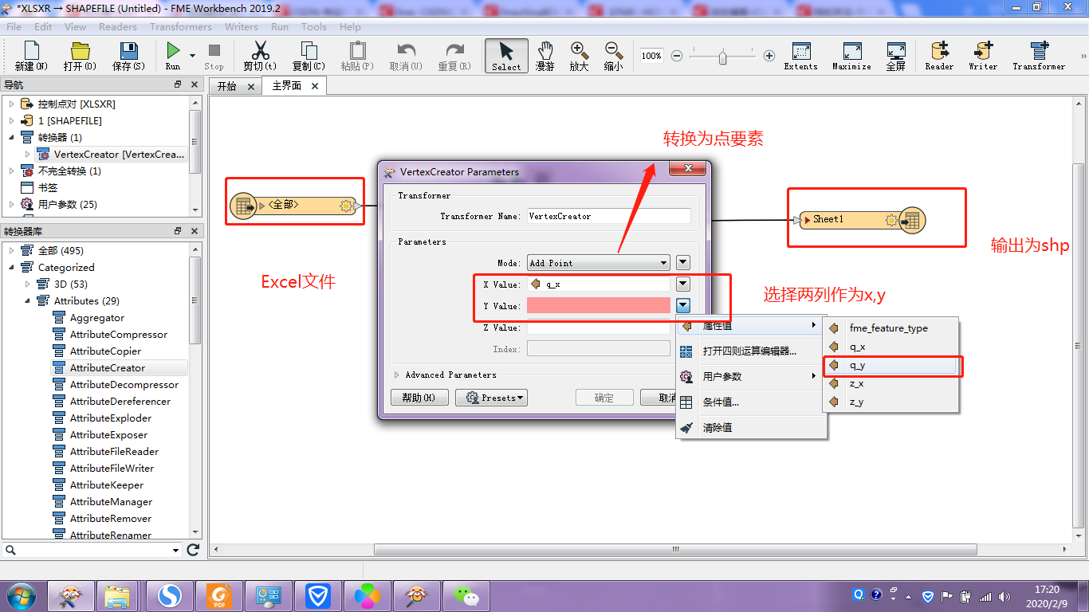
Task: Click the gear icon on the Sheet1 writer
Action: (891, 220)
